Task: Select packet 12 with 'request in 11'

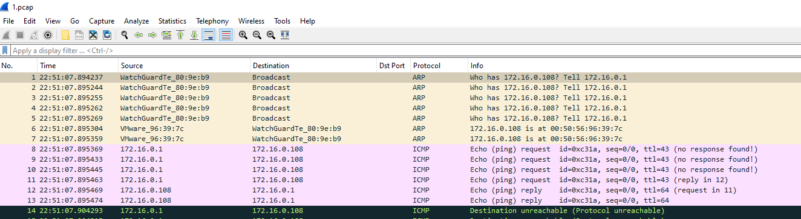Action: point(400,190)
